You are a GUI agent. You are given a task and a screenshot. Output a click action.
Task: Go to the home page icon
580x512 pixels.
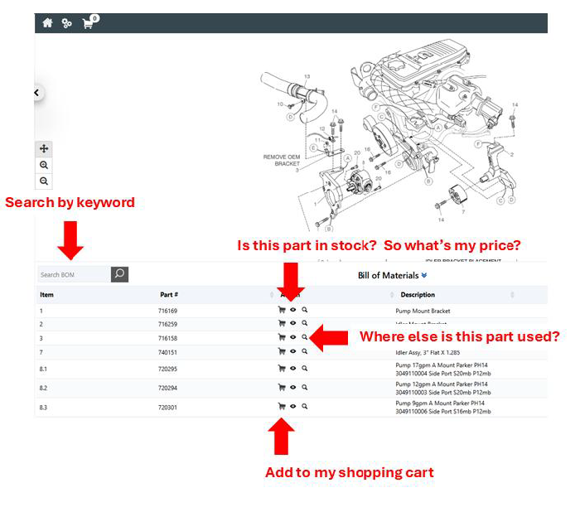pos(47,23)
